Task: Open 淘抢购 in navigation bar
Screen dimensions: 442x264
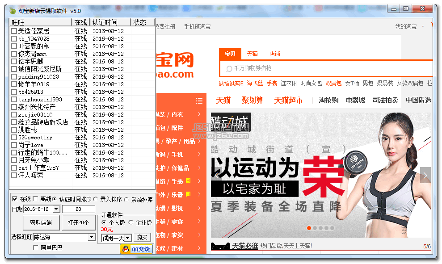Action: [x=328, y=101]
